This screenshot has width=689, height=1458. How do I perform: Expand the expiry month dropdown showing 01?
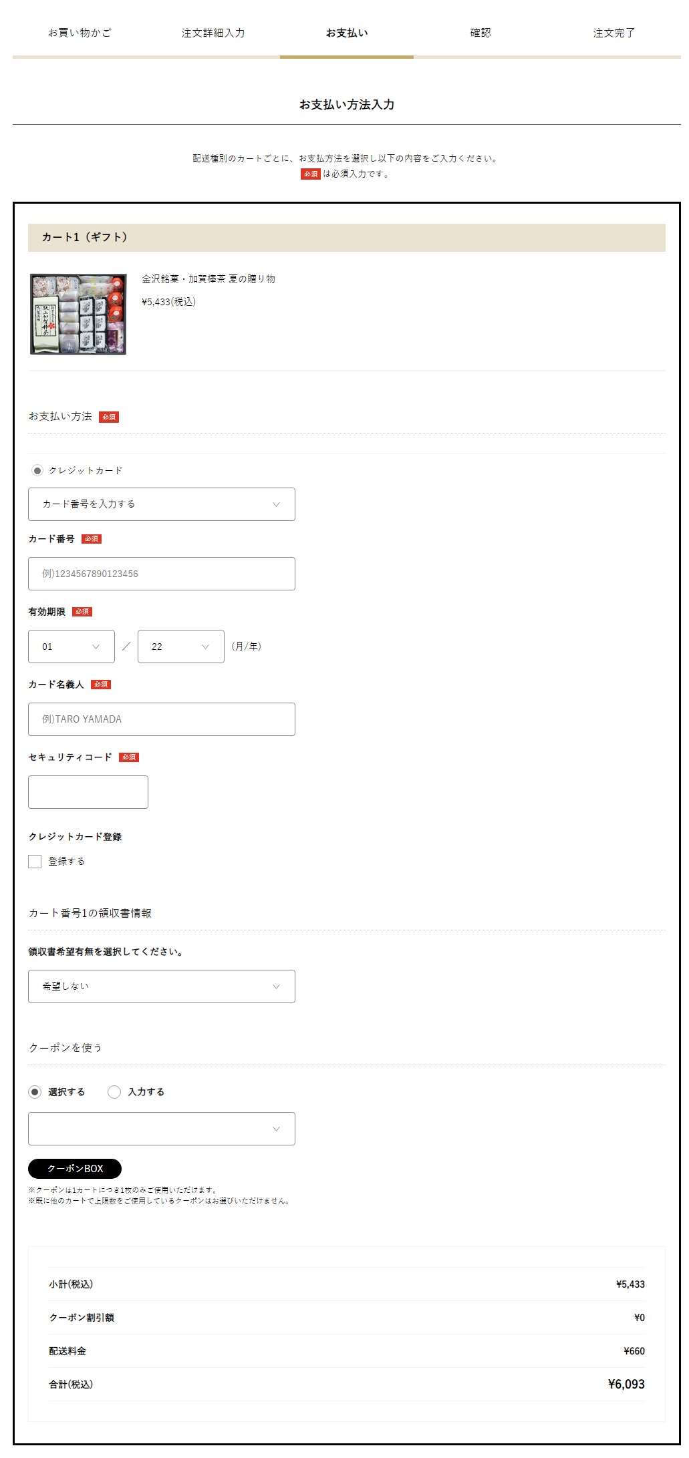(72, 647)
